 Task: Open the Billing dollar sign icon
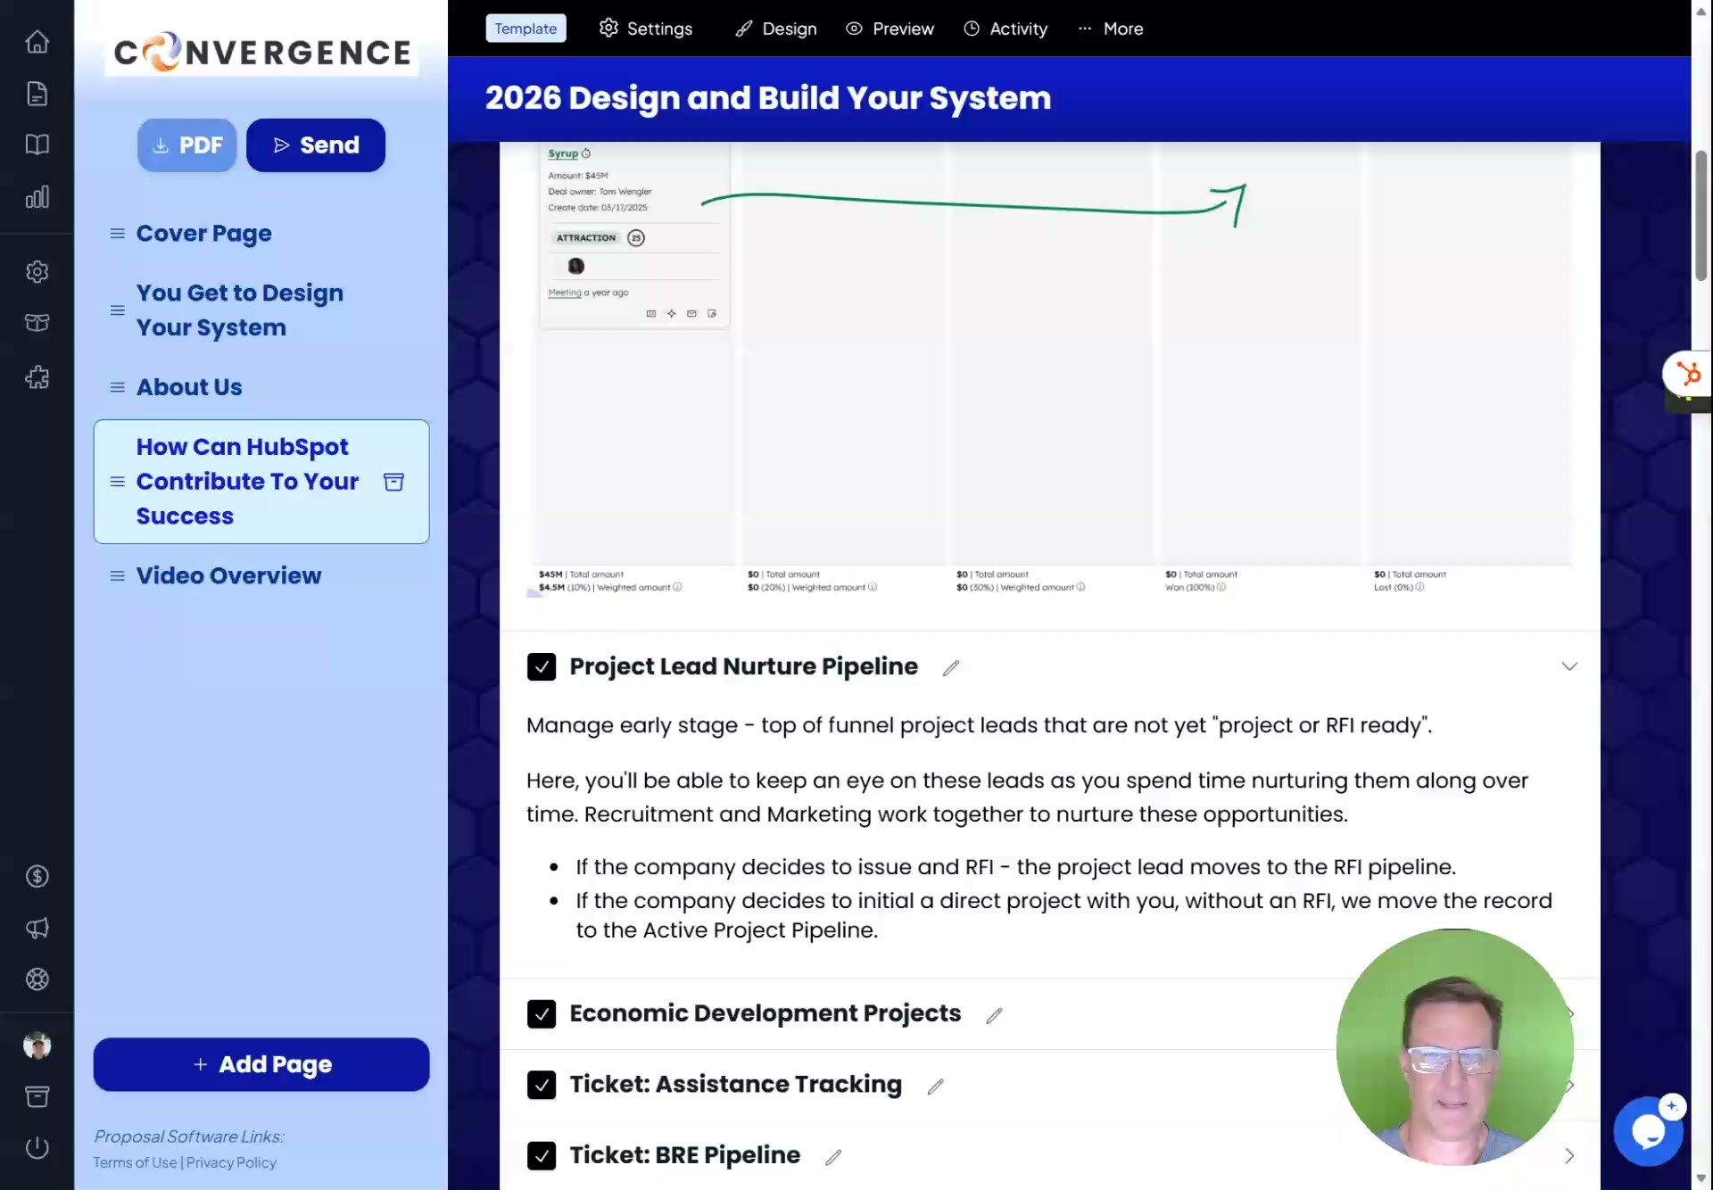[x=37, y=876]
